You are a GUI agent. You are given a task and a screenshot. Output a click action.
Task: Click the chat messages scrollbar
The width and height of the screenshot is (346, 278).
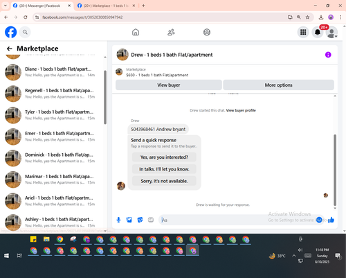point(335,170)
